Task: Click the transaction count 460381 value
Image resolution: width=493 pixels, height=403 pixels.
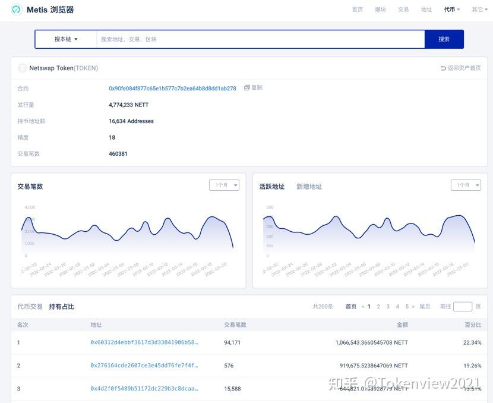Action: tap(118, 154)
